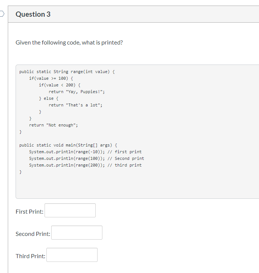This screenshot has width=259, height=273.
Task: Click the Second Print answer field
Action: [x=77, y=233]
